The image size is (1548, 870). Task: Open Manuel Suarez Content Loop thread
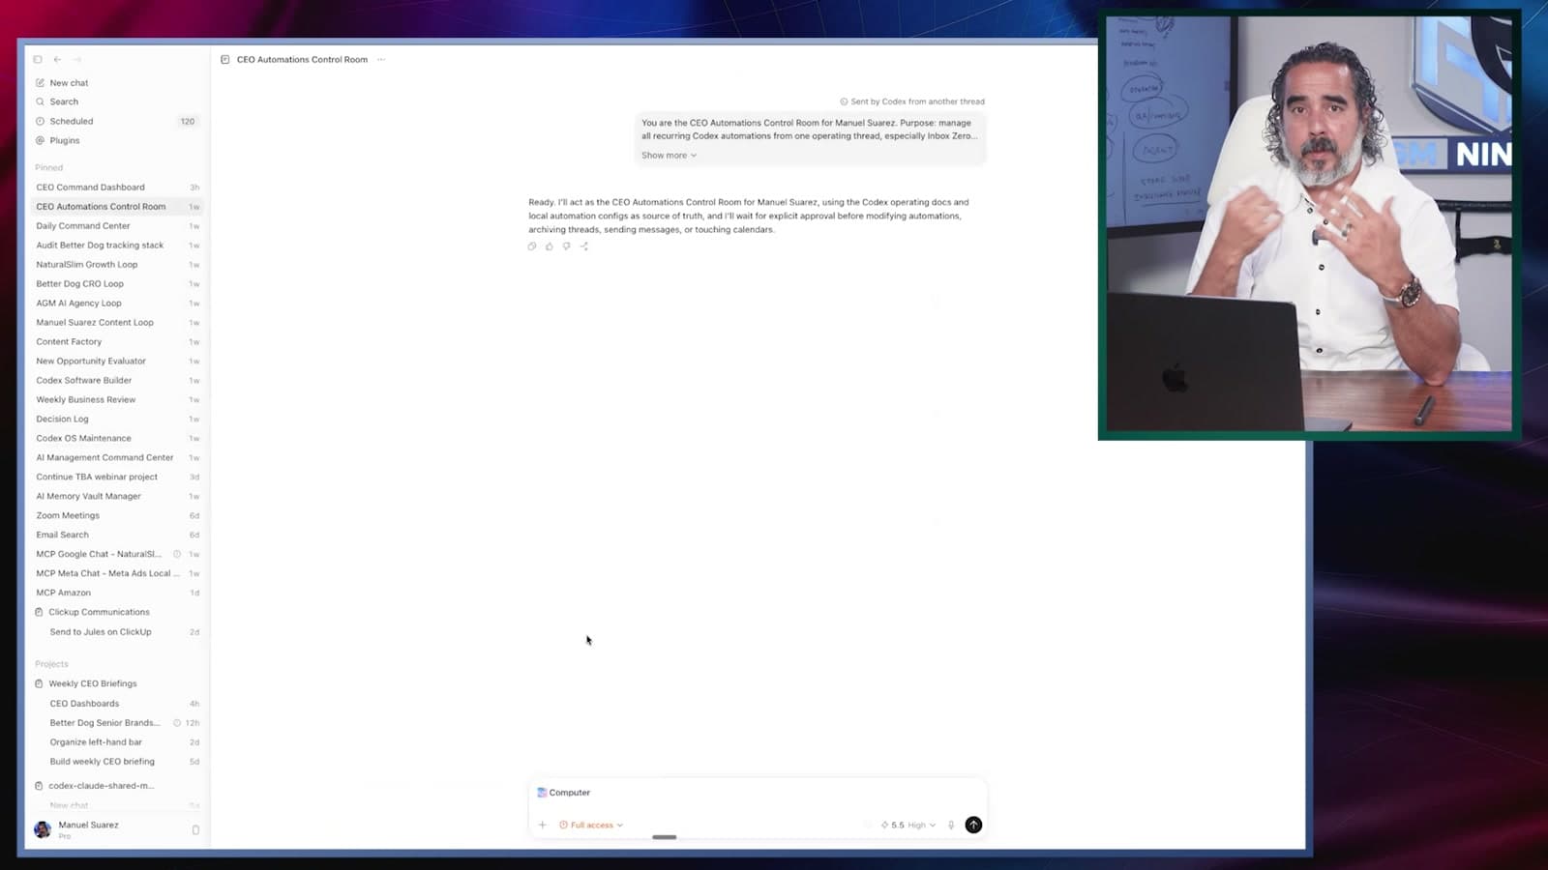(x=116, y=323)
